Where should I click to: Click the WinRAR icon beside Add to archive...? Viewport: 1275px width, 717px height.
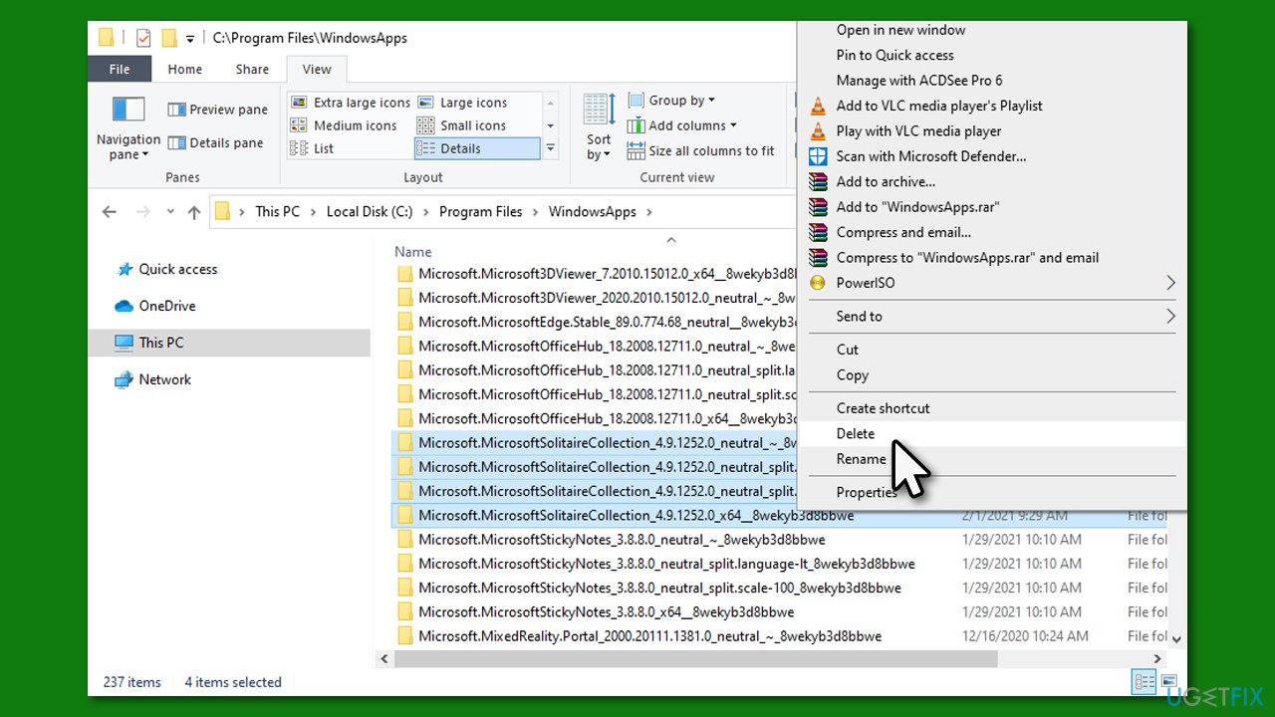click(818, 182)
